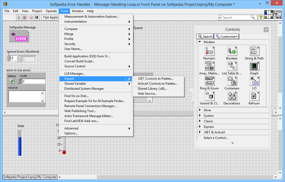Expand the System controls category

coord(200,115)
